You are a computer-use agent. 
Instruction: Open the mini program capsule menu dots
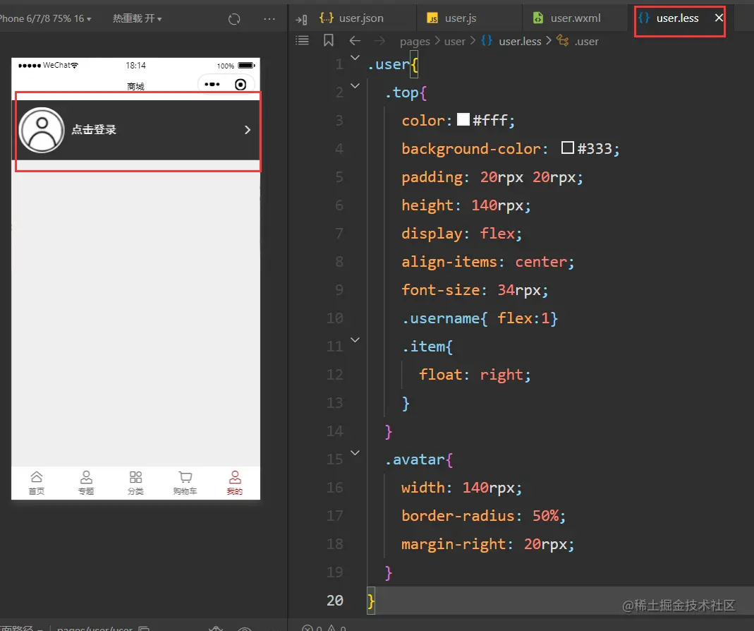(212, 84)
